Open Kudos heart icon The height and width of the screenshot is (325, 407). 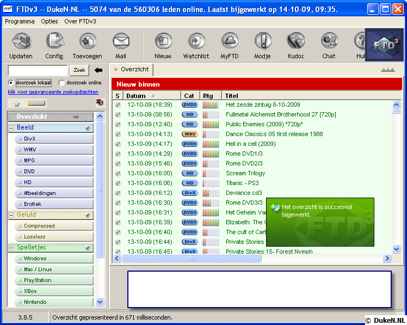point(296,41)
